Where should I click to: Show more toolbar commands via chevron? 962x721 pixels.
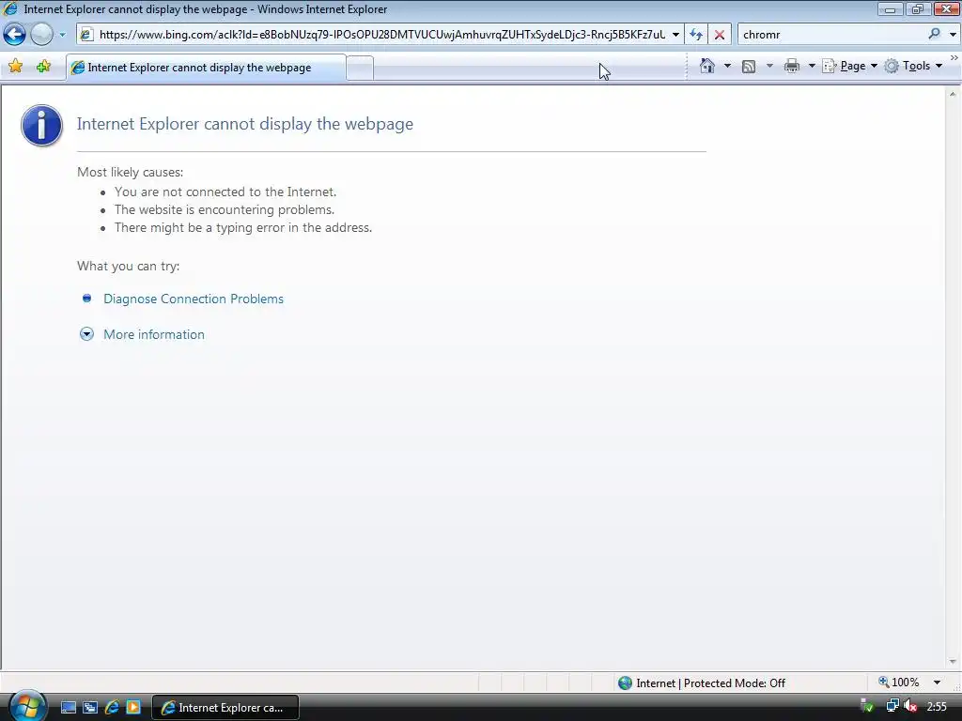pyautogui.click(x=954, y=57)
